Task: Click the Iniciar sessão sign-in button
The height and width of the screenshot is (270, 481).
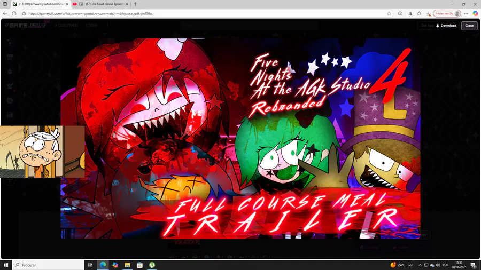Action: pyautogui.click(x=447, y=13)
